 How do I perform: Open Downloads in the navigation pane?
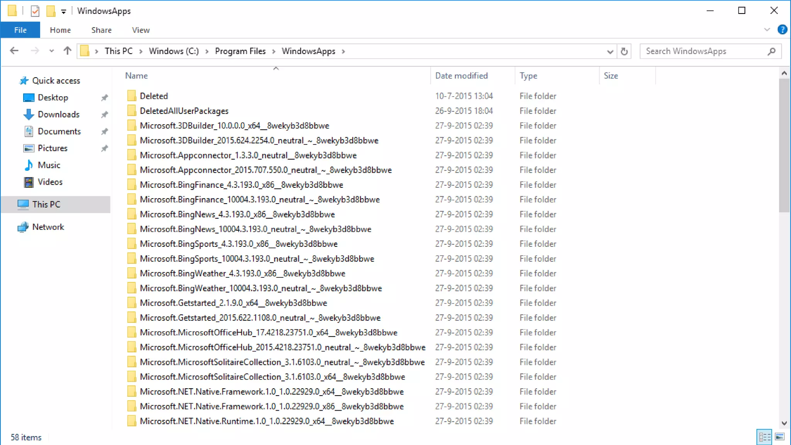(59, 114)
